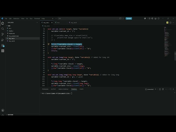The image size is (176, 132).
Task: Open the Selection menu
Action: [16, 18]
